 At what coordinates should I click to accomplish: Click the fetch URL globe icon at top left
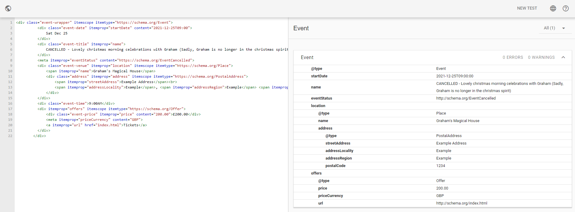coord(8,8)
